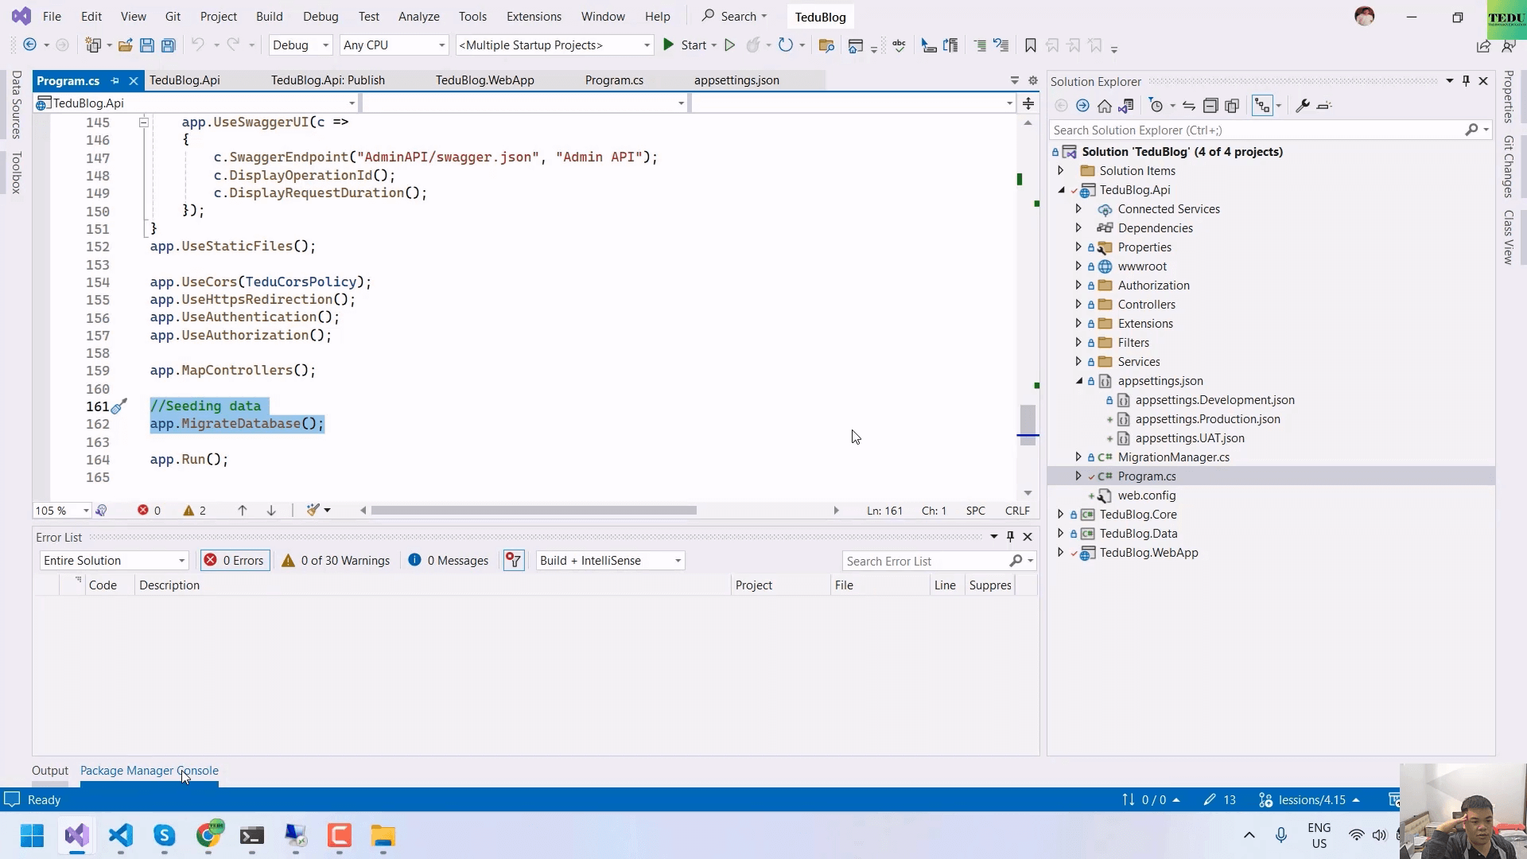Open the Extensions menu
The height and width of the screenshot is (859, 1527).
coord(534,16)
